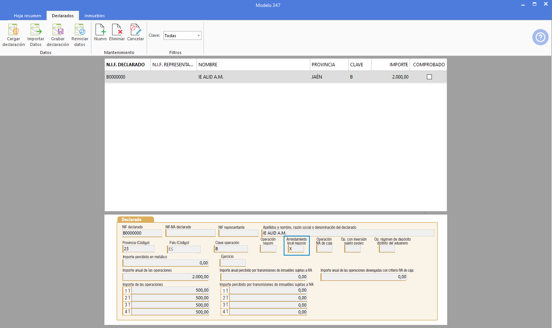Click the Apellidos y nombre field
This screenshot has height=328, width=552.
click(348, 233)
